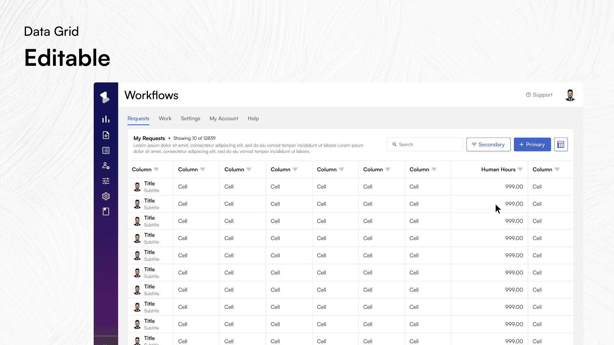Open the Support link

point(539,95)
